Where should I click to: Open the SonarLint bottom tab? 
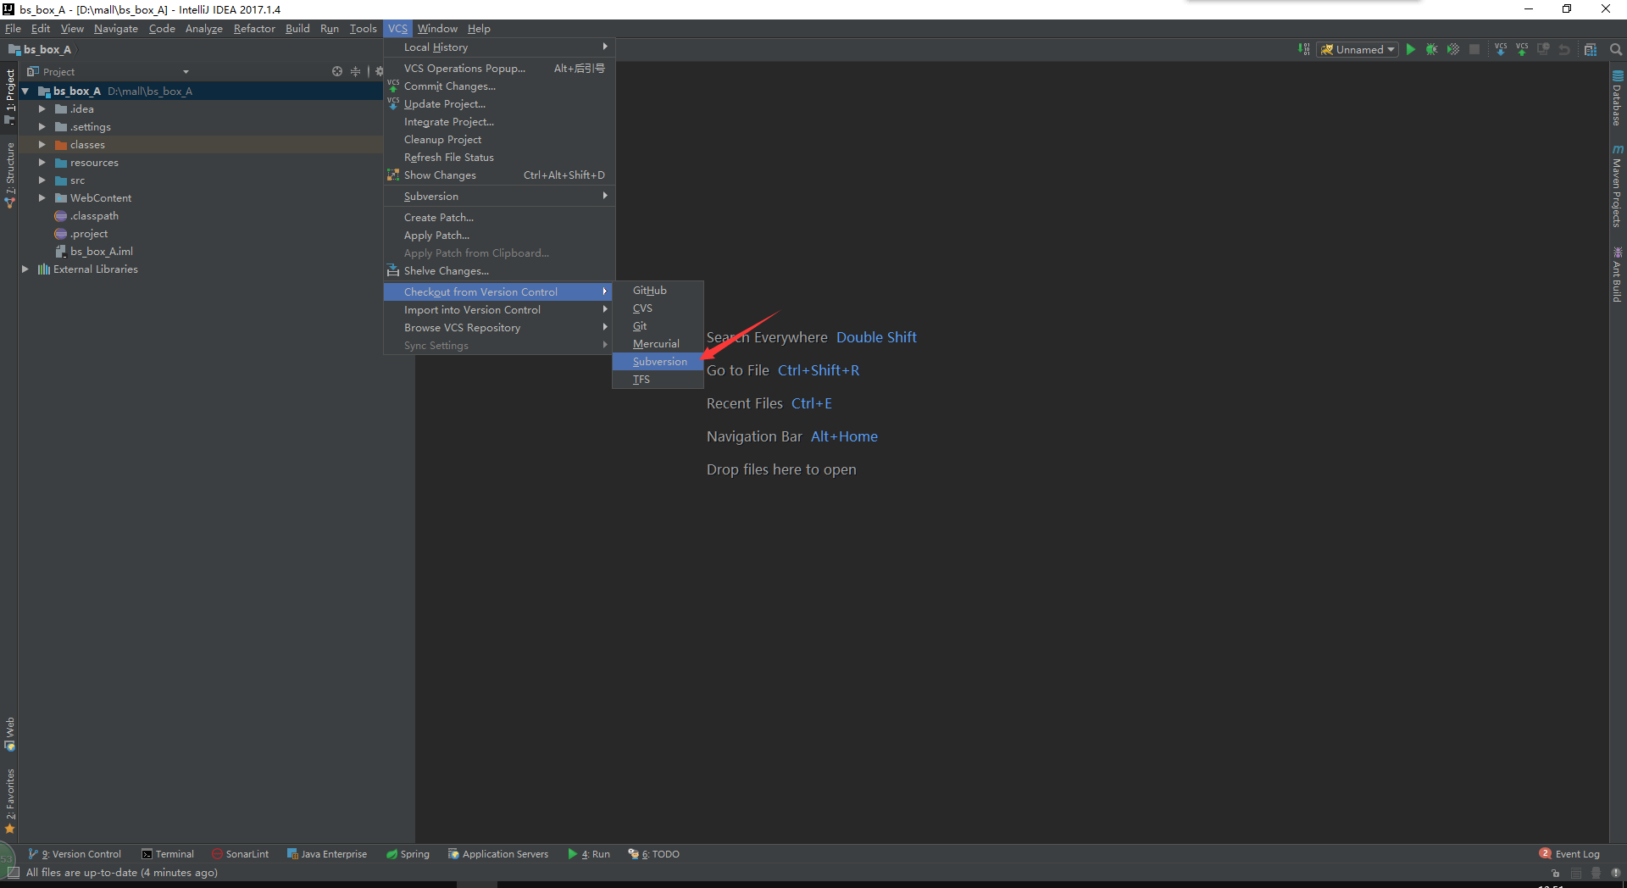[240, 854]
